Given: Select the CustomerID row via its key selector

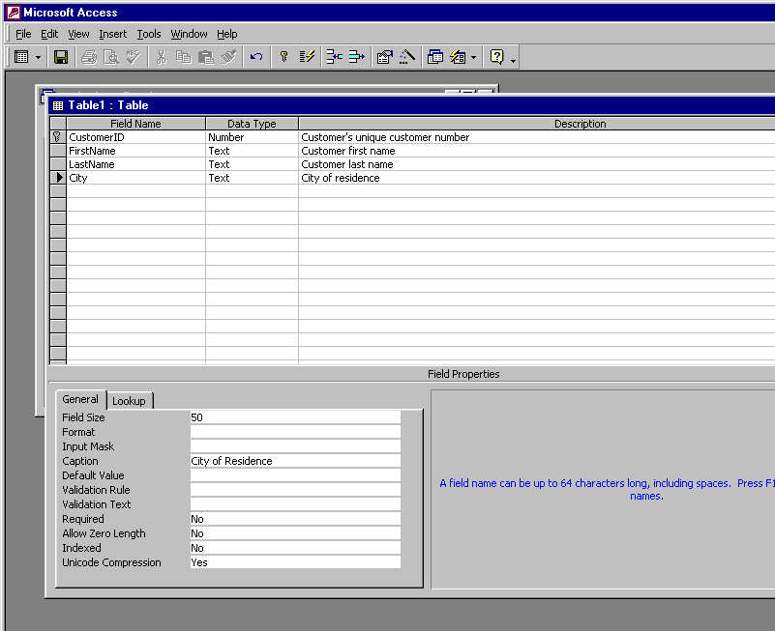Looking at the screenshot, I should (58, 137).
